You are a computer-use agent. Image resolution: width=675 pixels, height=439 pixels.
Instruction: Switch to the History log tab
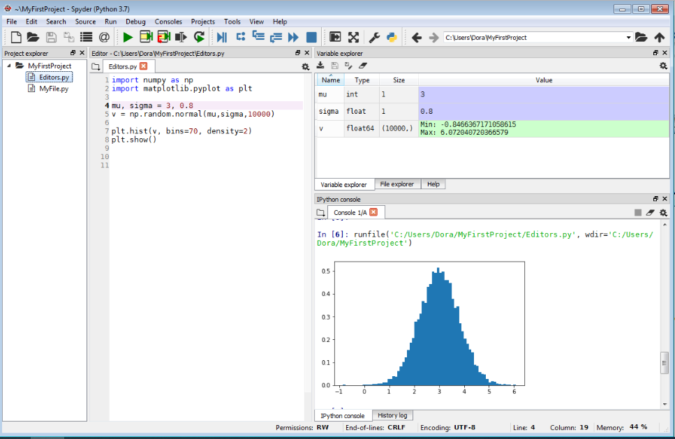392,415
